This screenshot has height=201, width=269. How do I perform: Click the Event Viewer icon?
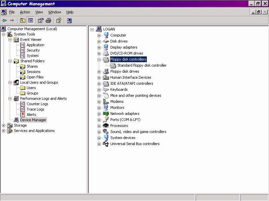tap(16, 40)
